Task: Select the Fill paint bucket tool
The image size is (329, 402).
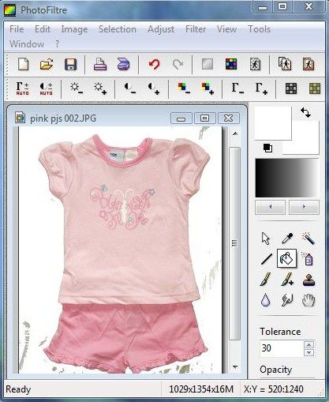Action: (x=286, y=259)
